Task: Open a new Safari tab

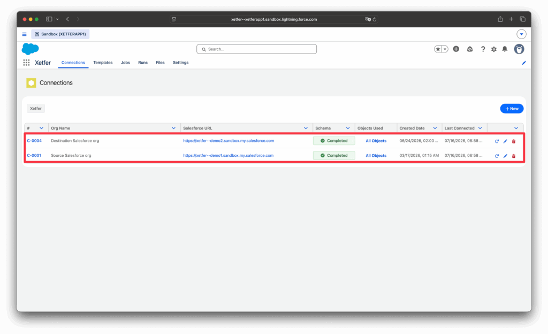Action: point(511,19)
